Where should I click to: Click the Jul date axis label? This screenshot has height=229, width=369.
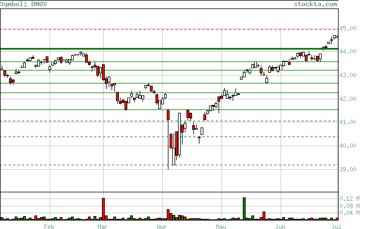pos(336,226)
